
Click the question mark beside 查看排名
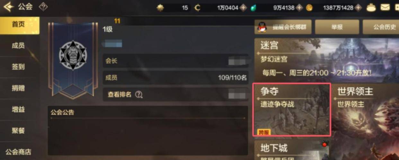[x=139, y=94]
